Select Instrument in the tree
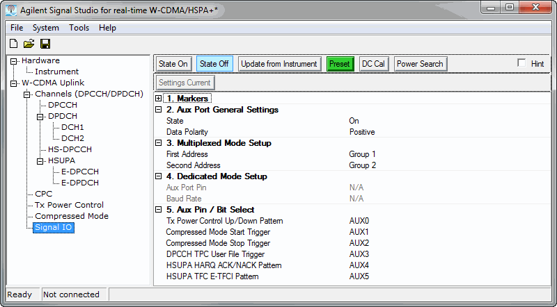557x307 pixels. click(x=57, y=72)
